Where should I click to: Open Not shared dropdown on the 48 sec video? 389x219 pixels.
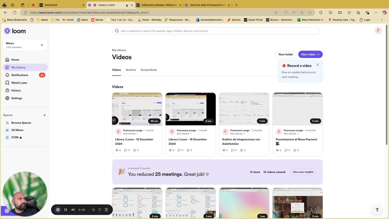(x=131, y=134)
